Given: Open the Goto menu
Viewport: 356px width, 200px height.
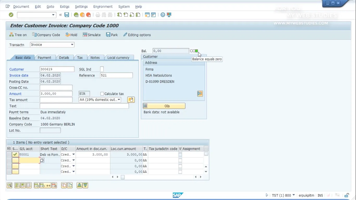Looking at the screenshot, I should pos(50,7).
